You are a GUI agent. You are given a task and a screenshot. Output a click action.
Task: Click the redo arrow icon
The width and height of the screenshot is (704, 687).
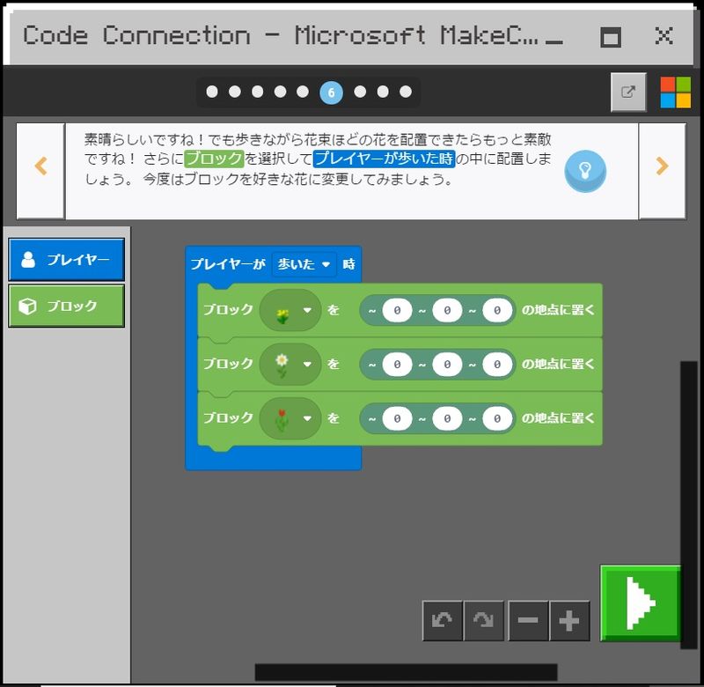tap(484, 621)
